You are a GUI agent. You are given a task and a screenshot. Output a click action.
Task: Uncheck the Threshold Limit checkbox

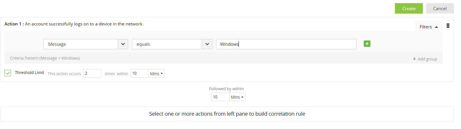8,73
